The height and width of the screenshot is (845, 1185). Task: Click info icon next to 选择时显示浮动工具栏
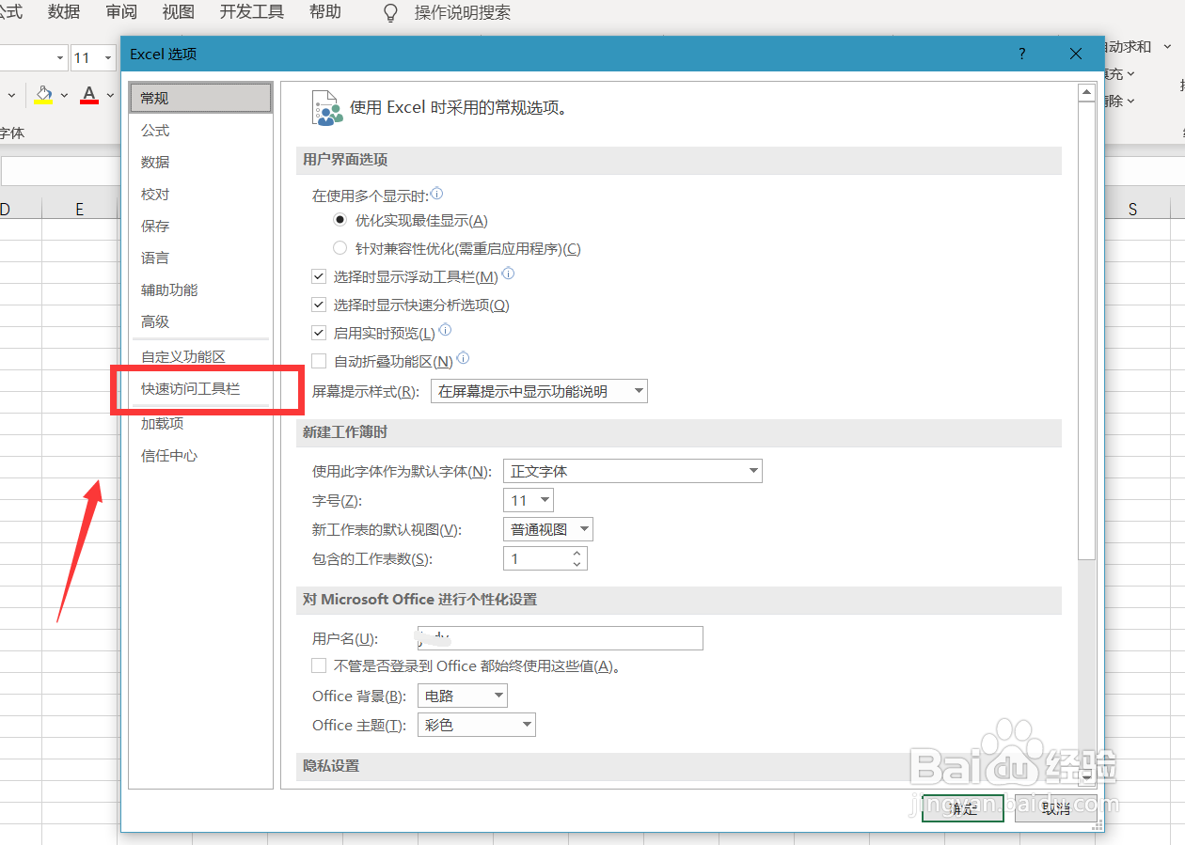(x=508, y=275)
